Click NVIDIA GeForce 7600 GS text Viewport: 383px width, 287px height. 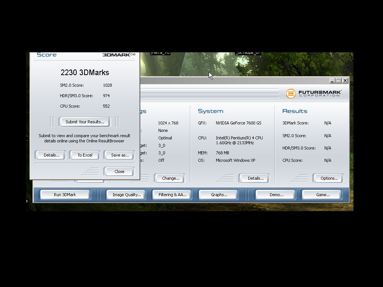coord(238,123)
